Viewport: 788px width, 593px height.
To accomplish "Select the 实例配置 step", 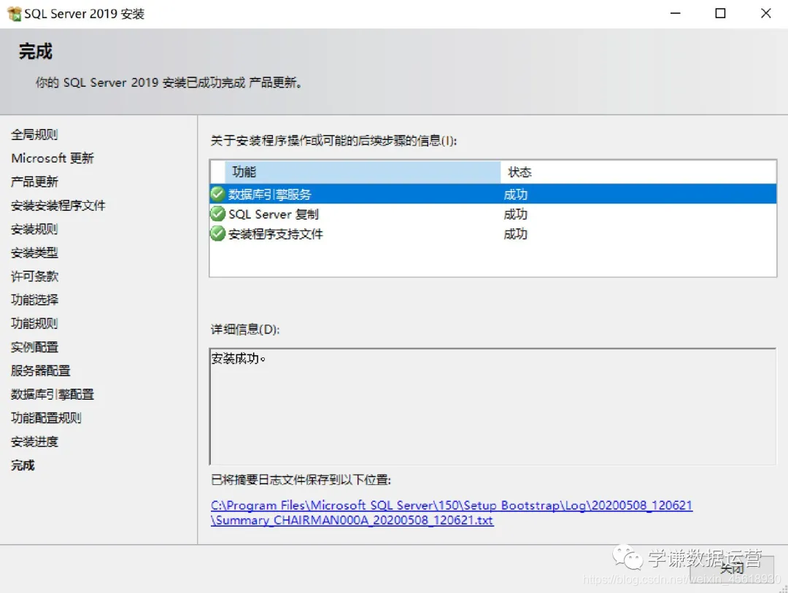I will pyautogui.click(x=34, y=347).
